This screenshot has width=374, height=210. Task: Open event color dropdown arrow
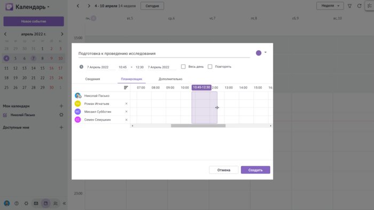coord(266,52)
